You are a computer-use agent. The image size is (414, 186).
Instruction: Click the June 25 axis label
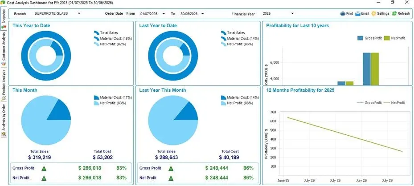(283, 181)
